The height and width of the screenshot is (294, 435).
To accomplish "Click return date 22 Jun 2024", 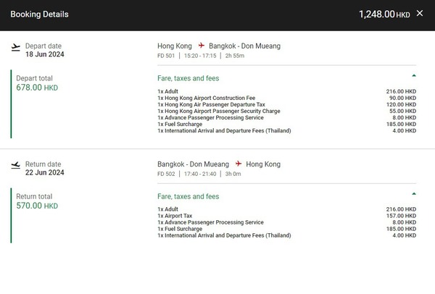I will (45, 172).
